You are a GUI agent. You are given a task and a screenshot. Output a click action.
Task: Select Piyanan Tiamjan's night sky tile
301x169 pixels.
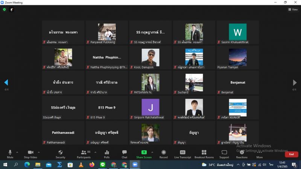tap(238, 57)
